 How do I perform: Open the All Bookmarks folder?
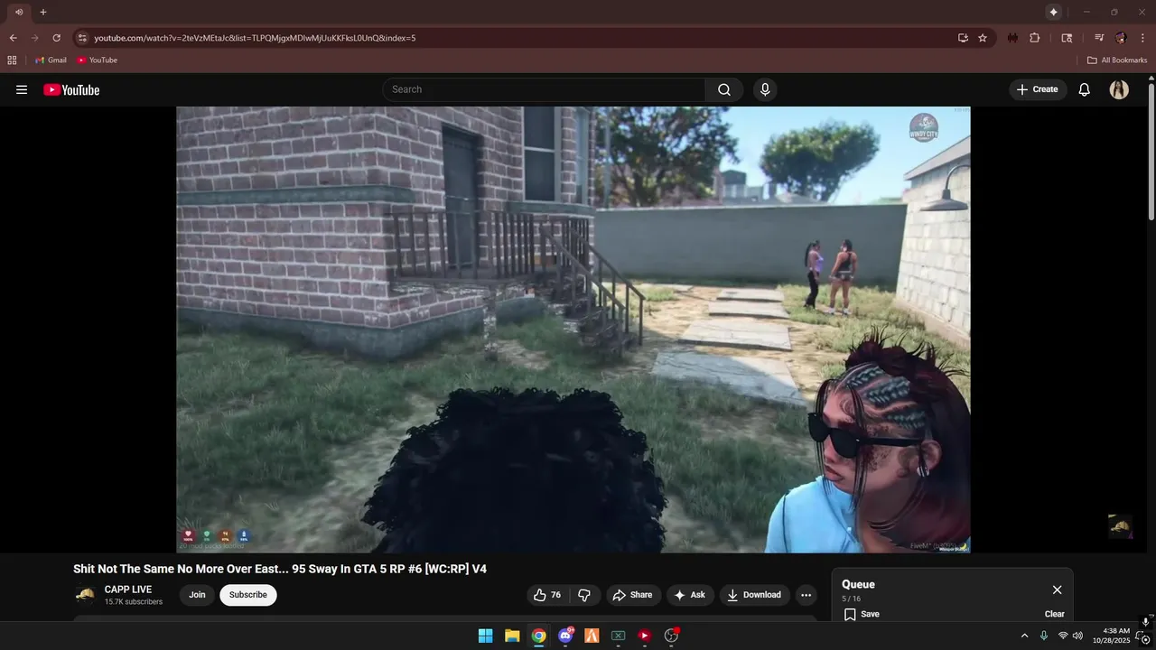(x=1117, y=60)
